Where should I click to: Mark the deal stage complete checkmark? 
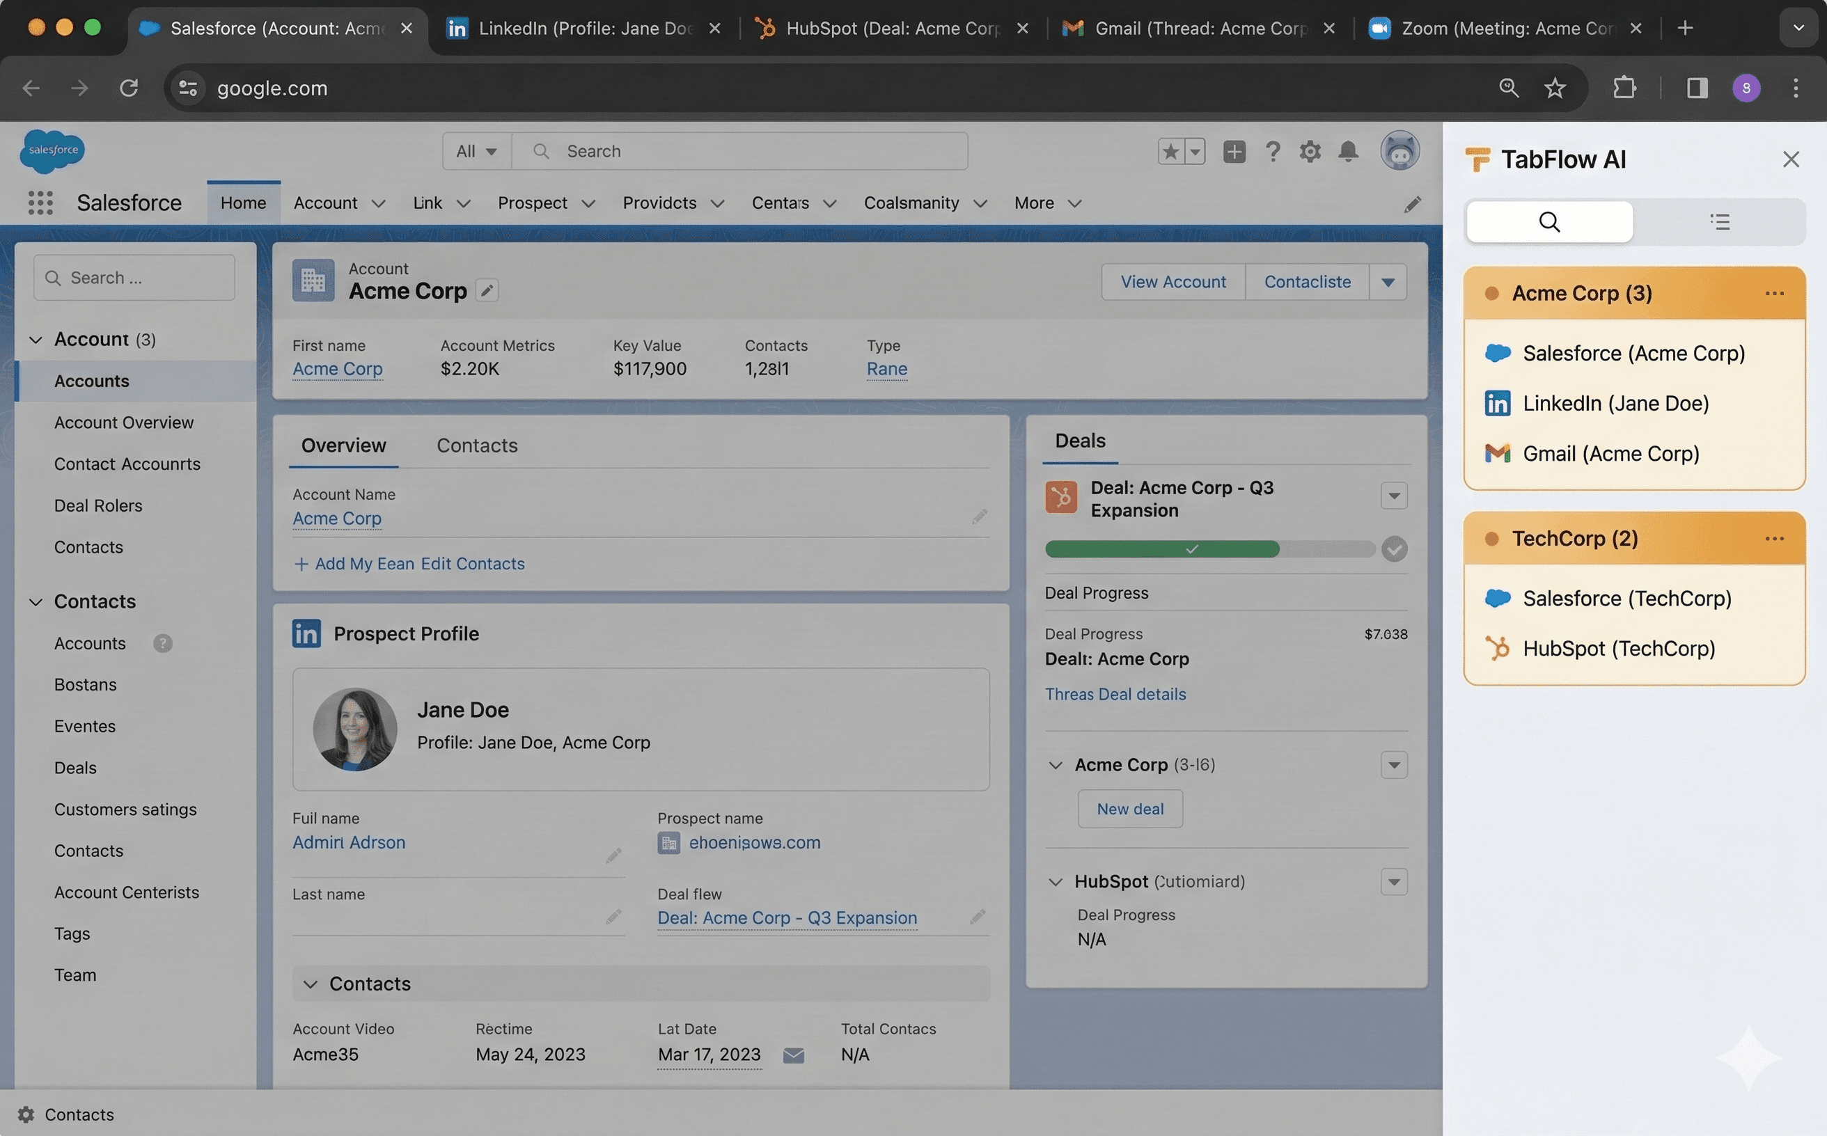pos(1393,549)
